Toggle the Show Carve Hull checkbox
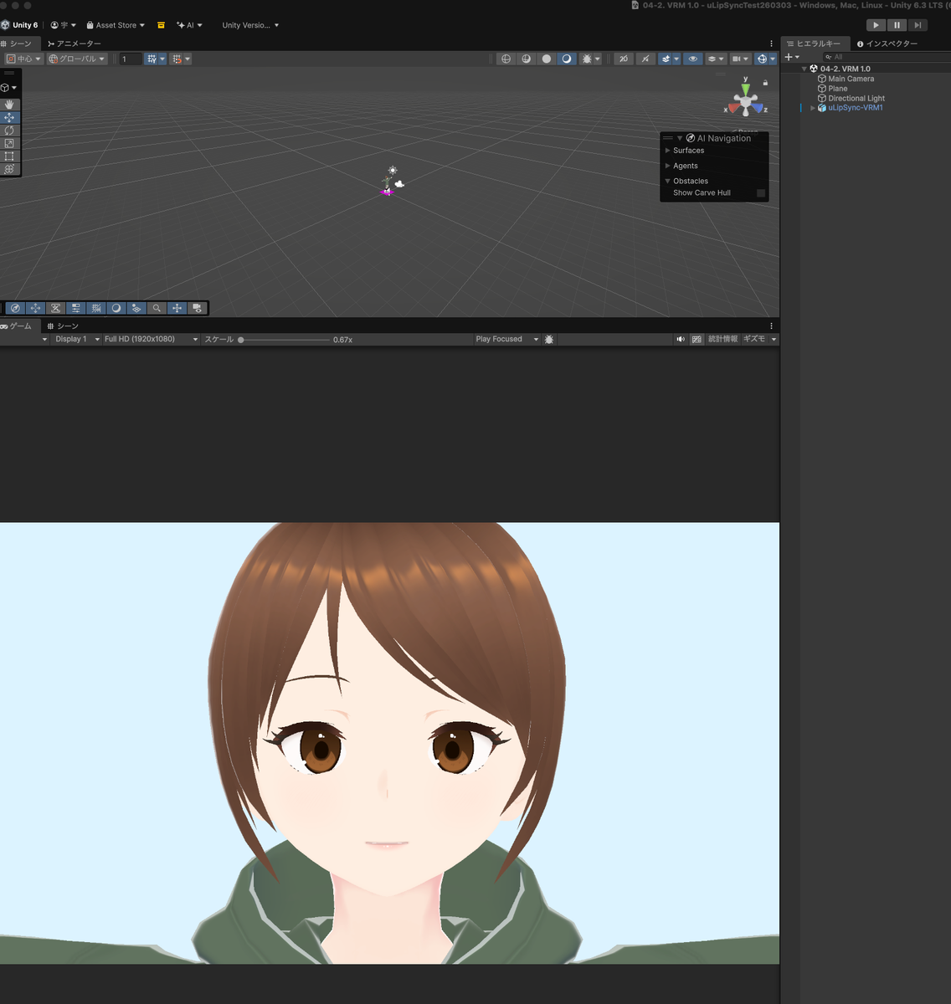Screen dimensions: 951x1004 pos(761,193)
